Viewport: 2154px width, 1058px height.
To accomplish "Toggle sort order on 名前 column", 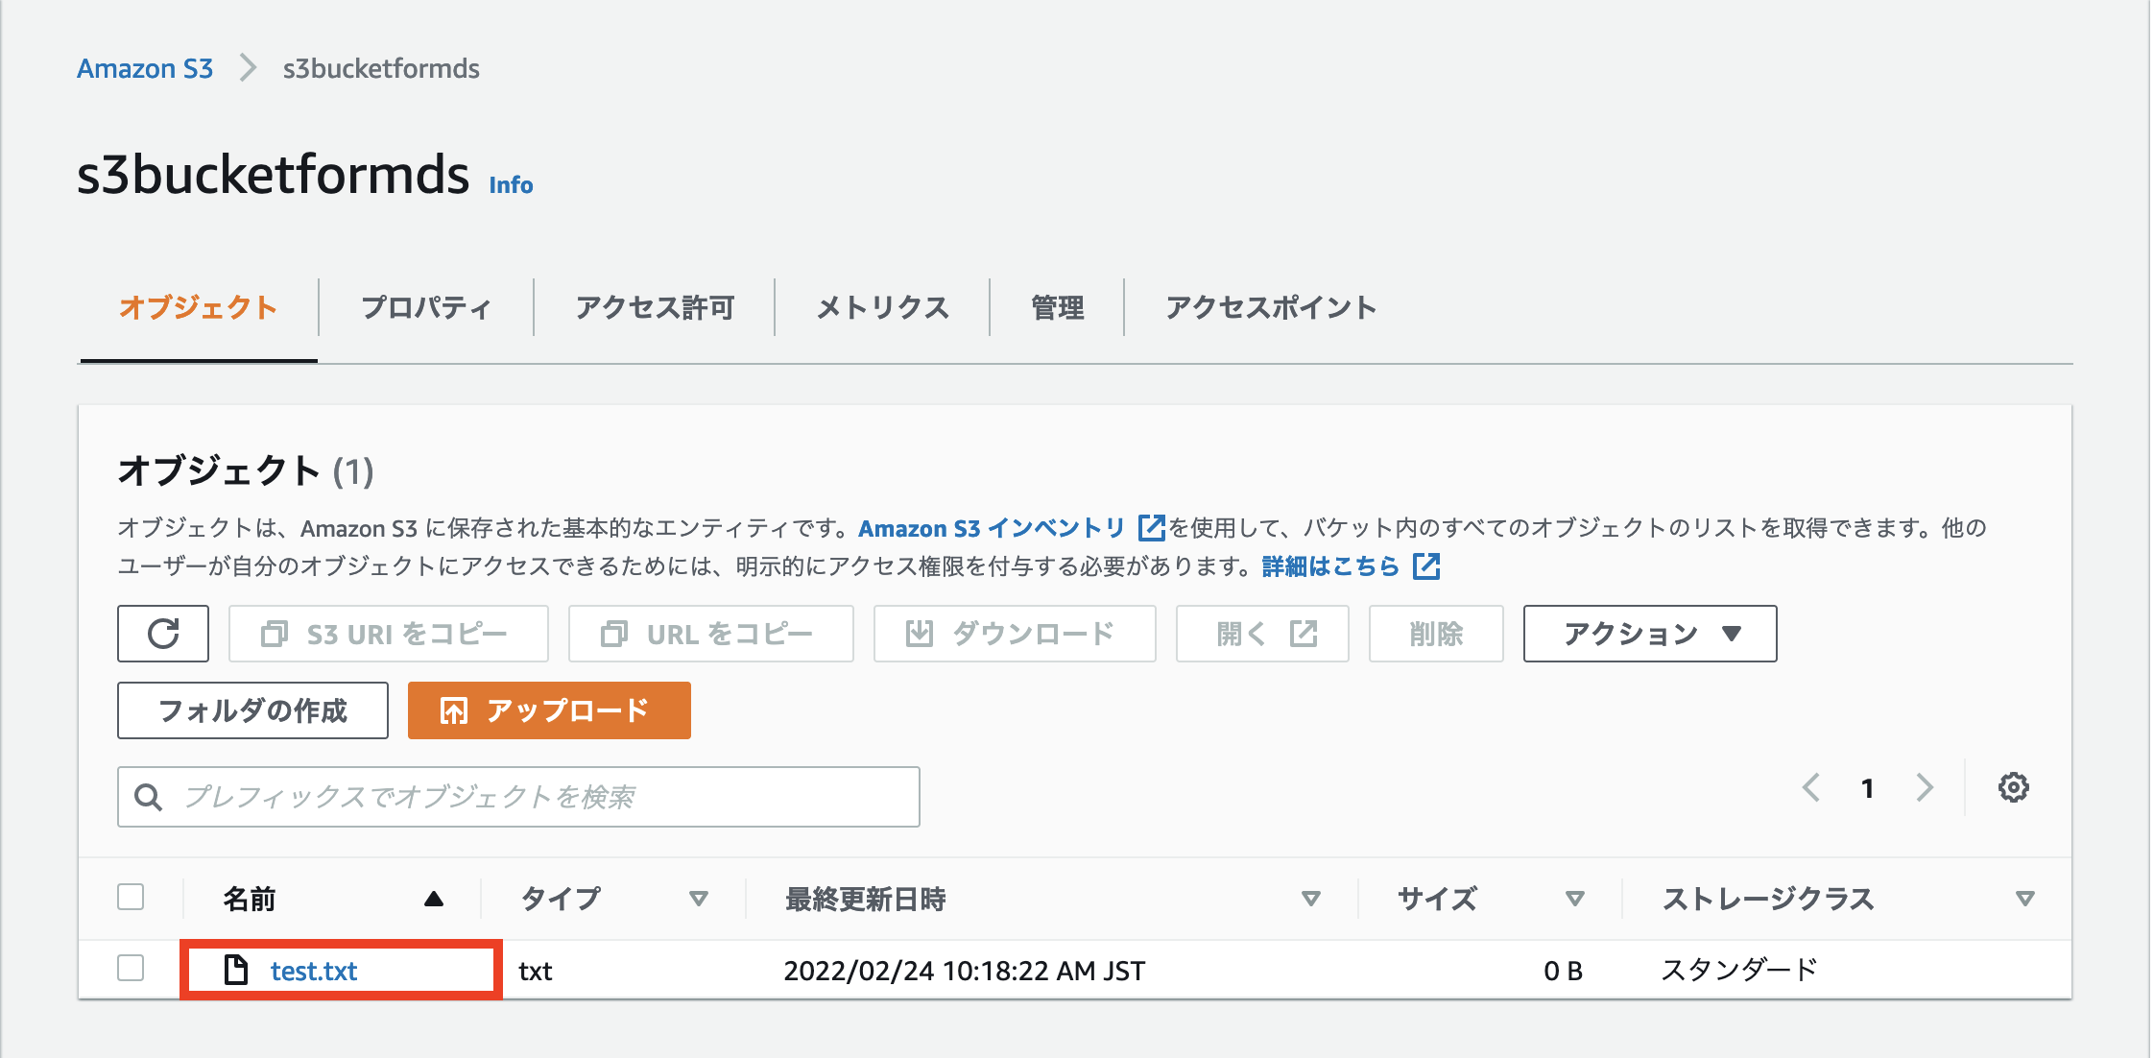I will [433, 901].
